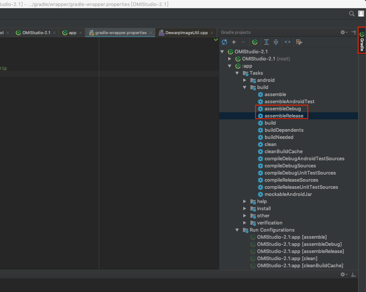Expand all nodes in Gradle tree

point(266,42)
